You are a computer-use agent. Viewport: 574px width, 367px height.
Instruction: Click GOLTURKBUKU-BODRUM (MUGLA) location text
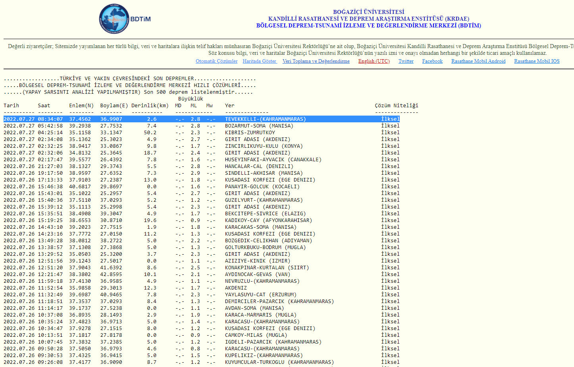[266, 247]
